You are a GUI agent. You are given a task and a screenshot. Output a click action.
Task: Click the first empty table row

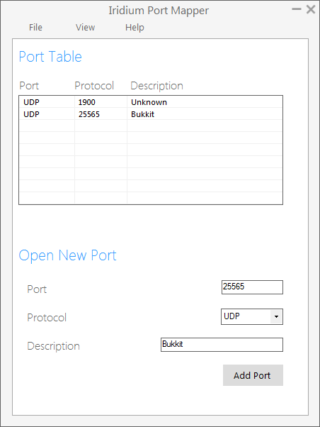[x=151, y=126]
